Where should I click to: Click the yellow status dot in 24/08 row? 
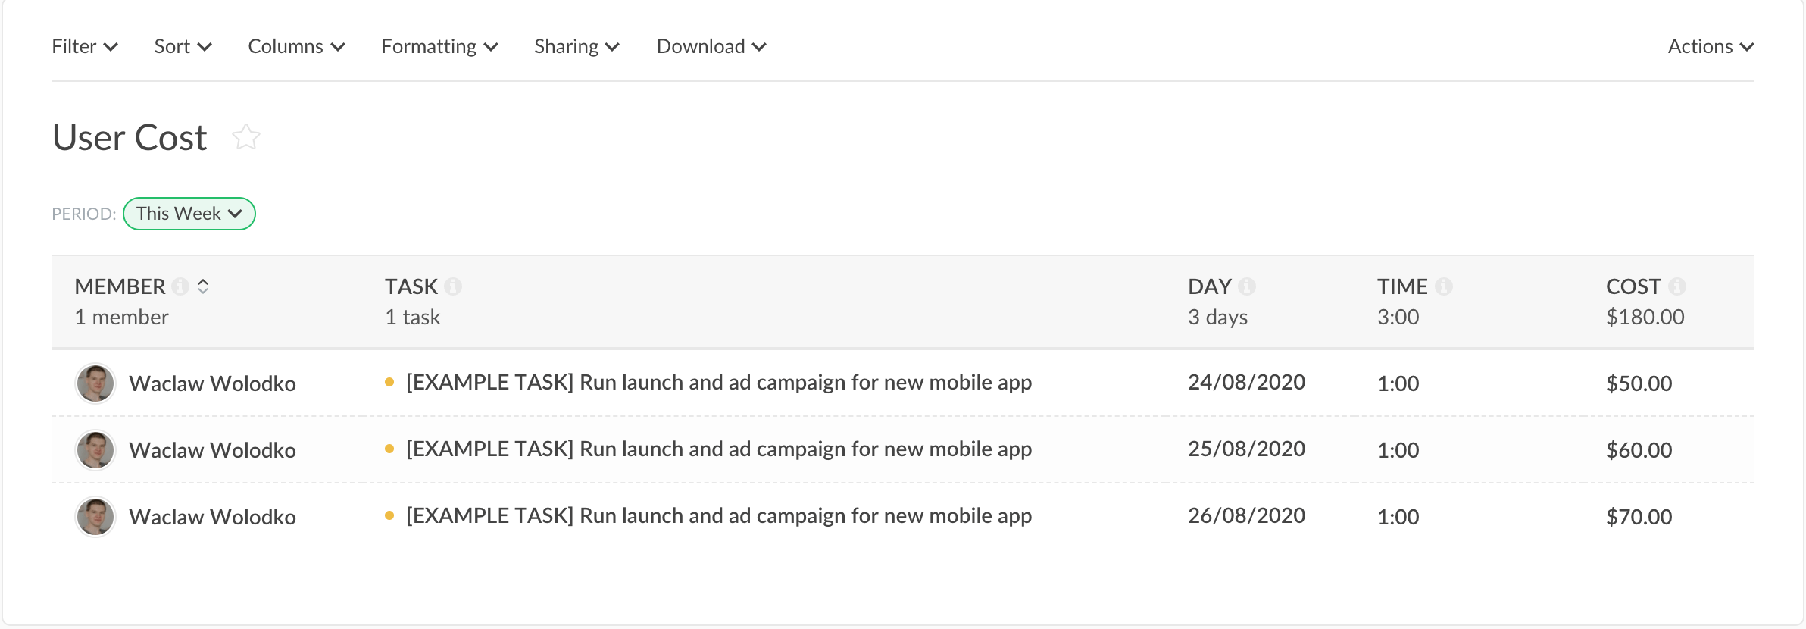[x=389, y=383]
